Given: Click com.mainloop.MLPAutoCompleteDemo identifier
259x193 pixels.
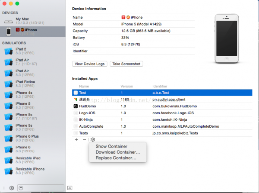Looking at the screenshot, I should point(186,126).
